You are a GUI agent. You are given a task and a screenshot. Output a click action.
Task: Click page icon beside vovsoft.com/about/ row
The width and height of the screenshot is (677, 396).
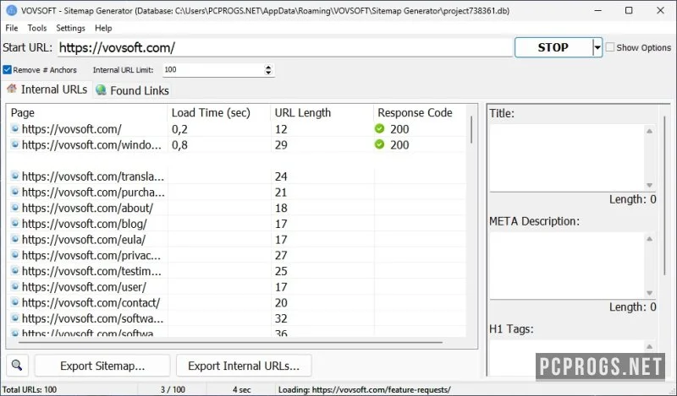coord(15,208)
